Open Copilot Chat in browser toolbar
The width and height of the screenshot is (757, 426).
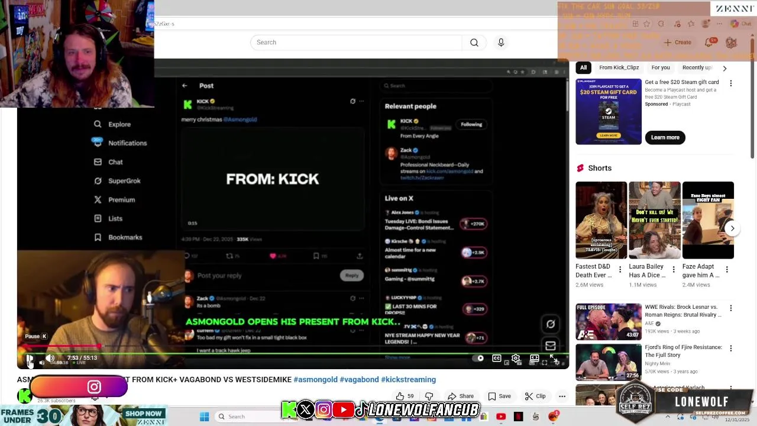click(x=740, y=24)
